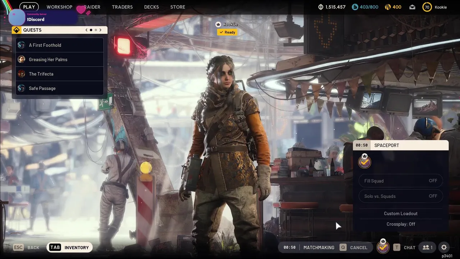Click the Kookie profile name at top right
This screenshot has height=259, width=460.
pyautogui.click(x=441, y=7)
